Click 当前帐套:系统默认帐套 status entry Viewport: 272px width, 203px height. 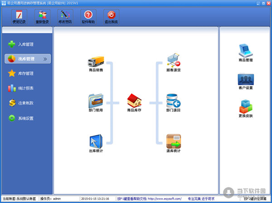pyautogui.click(x=19, y=198)
